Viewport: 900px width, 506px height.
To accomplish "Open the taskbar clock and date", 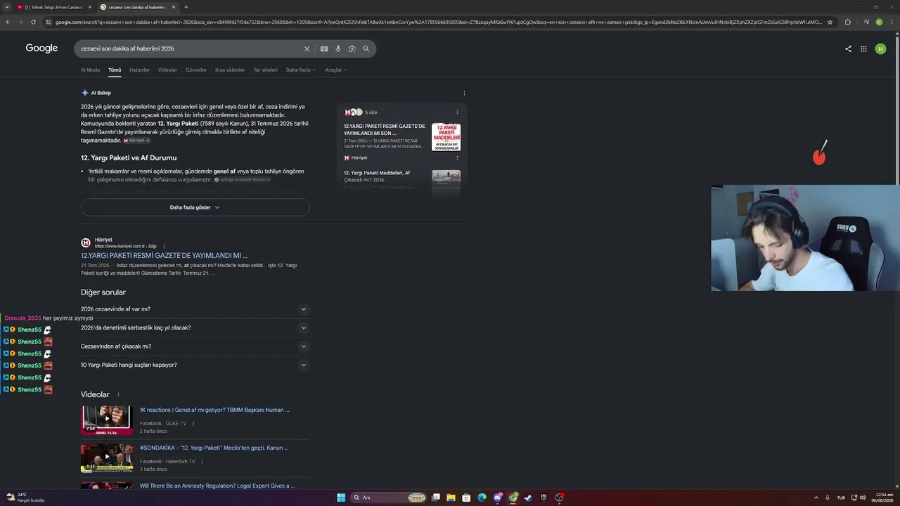I will click(882, 498).
